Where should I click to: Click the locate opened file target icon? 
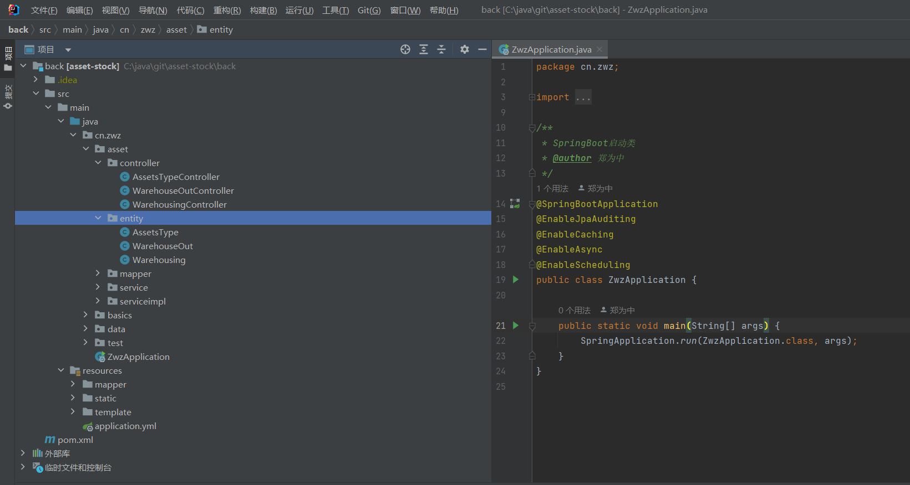405,49
